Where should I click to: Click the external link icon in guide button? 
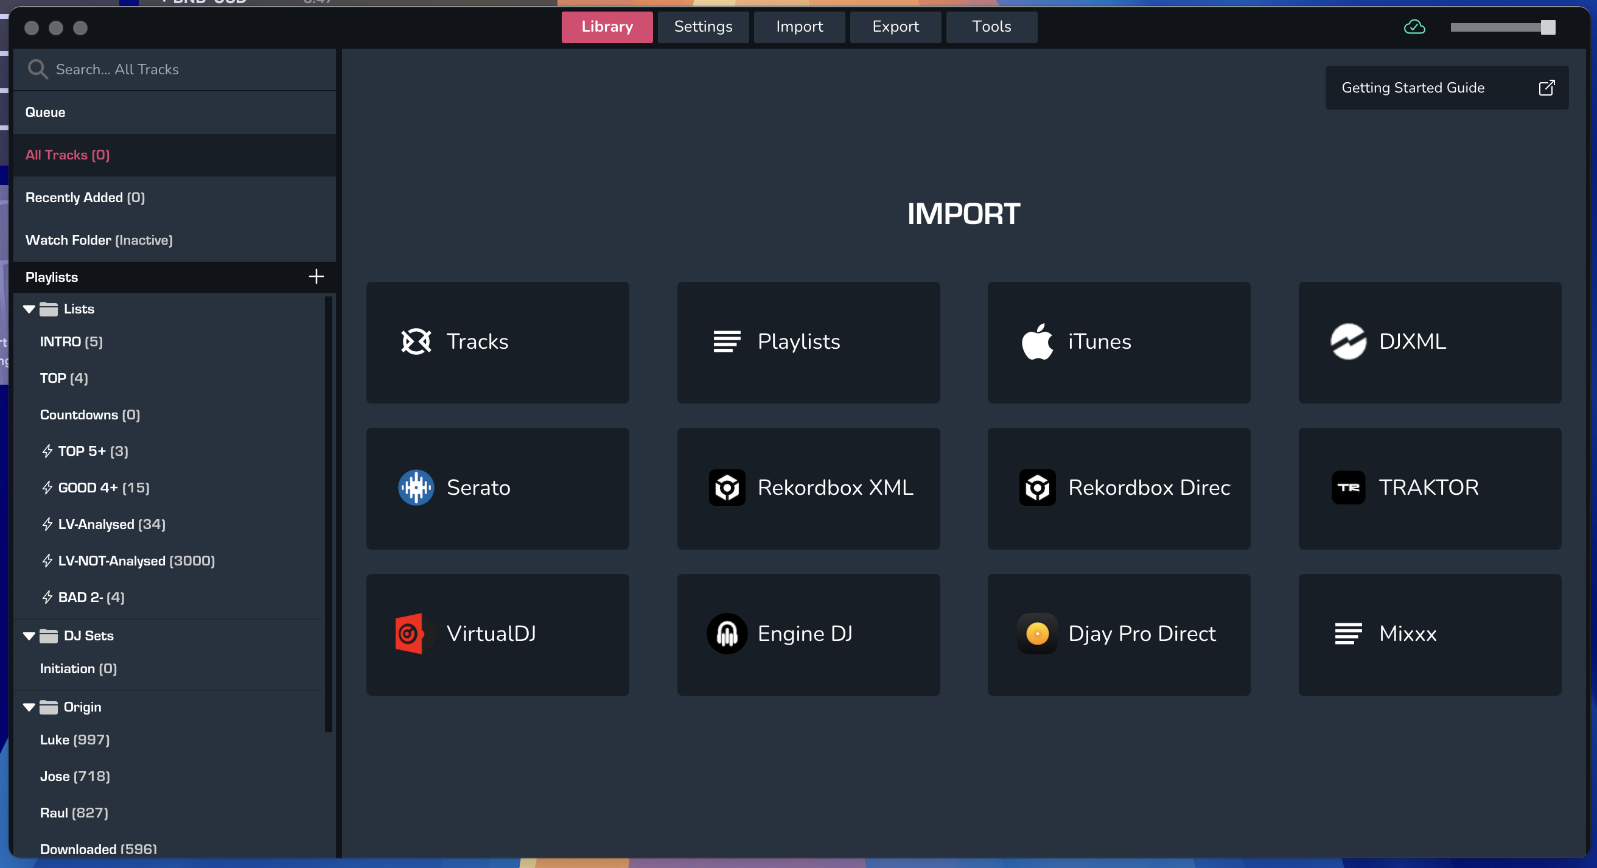click(1546, 88)
